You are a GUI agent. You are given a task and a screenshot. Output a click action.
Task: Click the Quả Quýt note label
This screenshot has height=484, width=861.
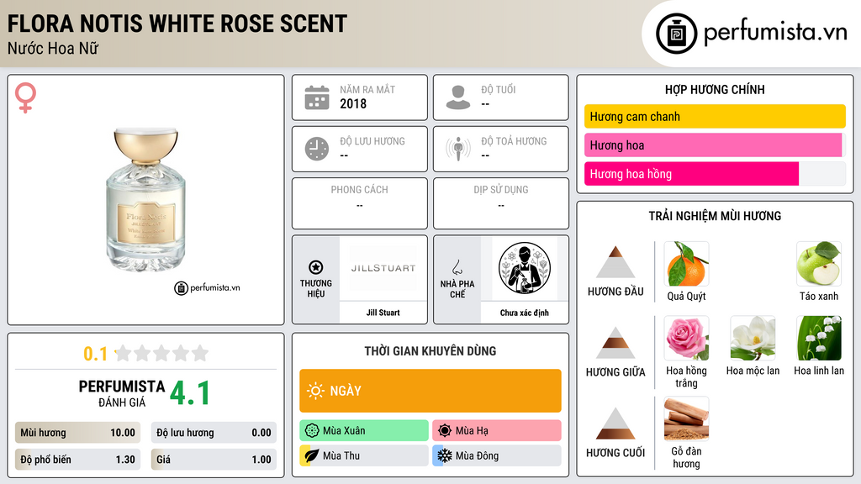(686, 297)
